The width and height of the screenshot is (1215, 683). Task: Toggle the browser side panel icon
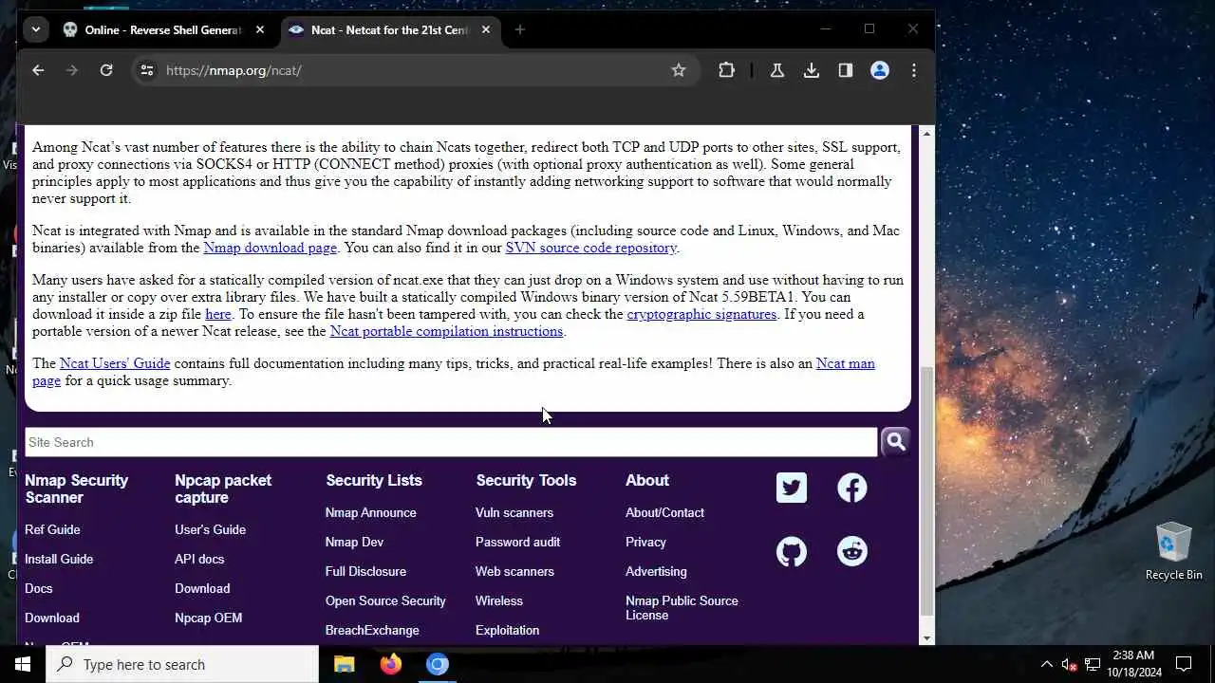click(846, 70)
